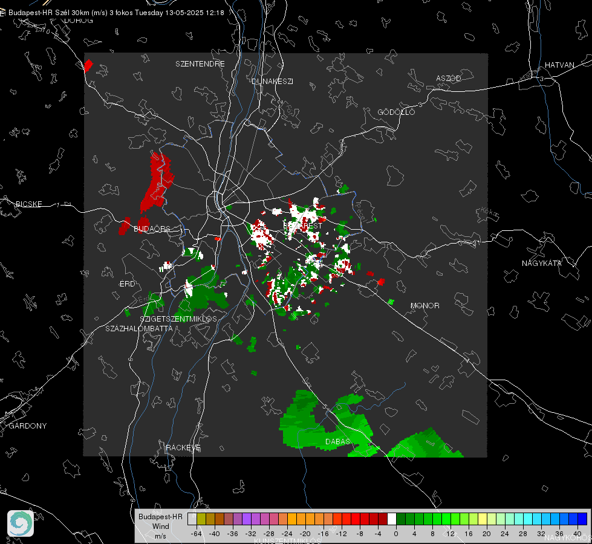Image resolution: width=592 pixels, height=544 pixels.
Task: Click the 'm/s' unit label in legend
Action: point(160,536)
